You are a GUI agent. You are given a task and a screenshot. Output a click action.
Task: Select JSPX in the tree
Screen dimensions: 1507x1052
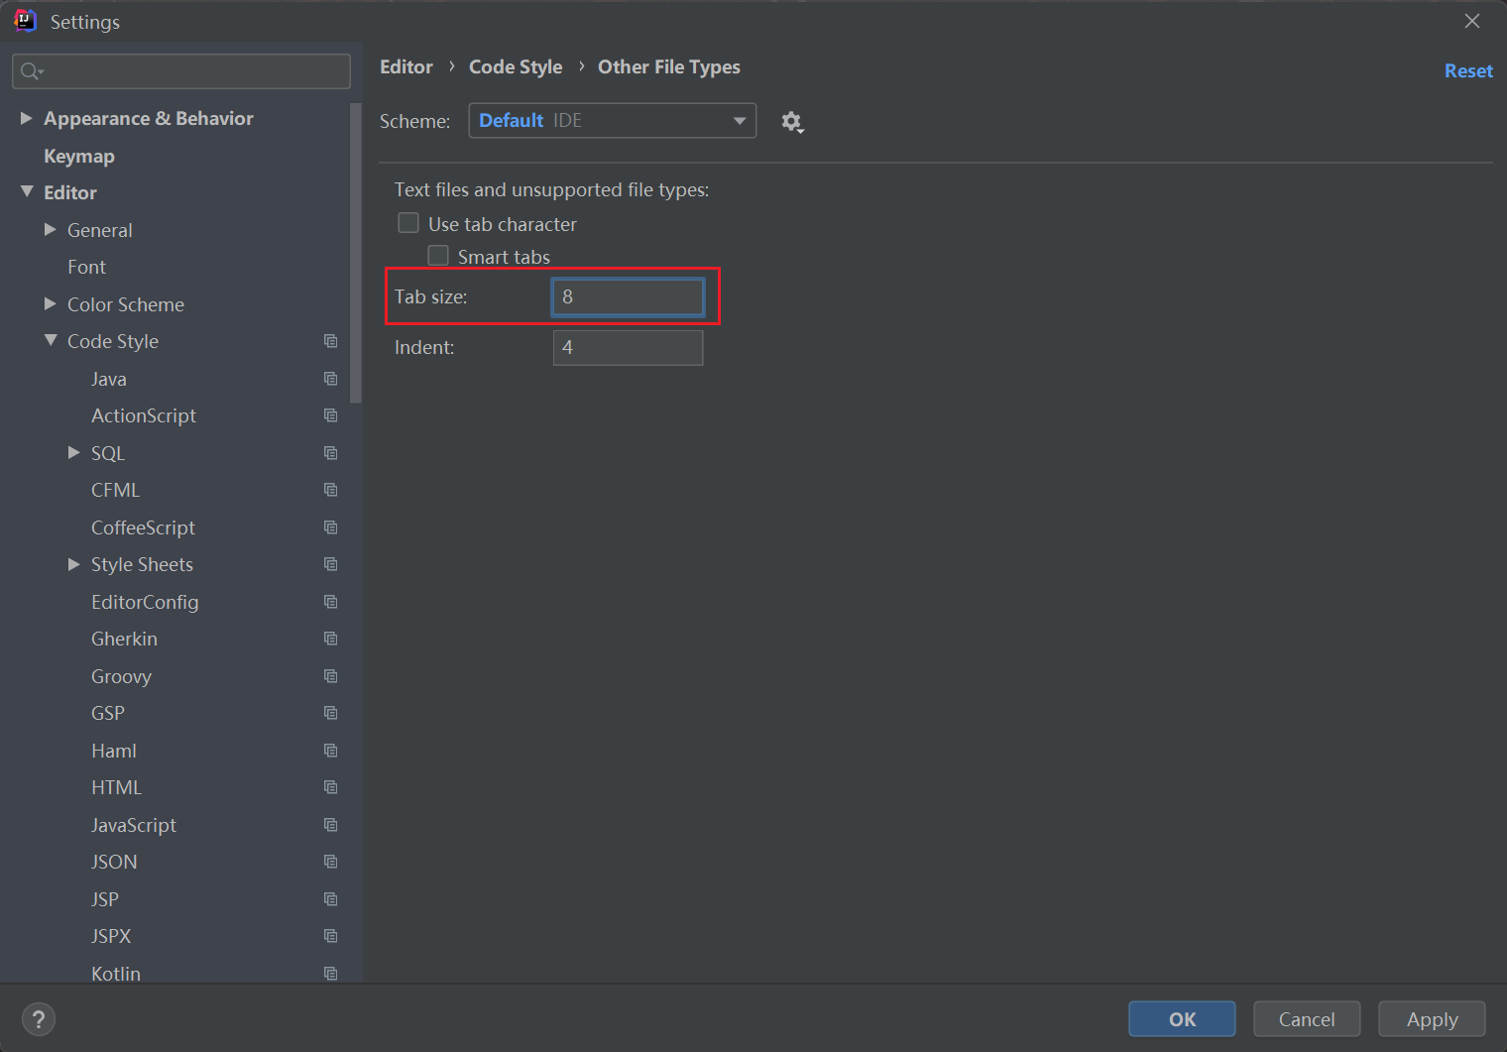(x=111, y=936)
